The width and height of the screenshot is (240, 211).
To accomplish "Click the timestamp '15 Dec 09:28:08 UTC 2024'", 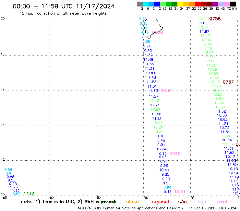I will click(x=212, y=208).
